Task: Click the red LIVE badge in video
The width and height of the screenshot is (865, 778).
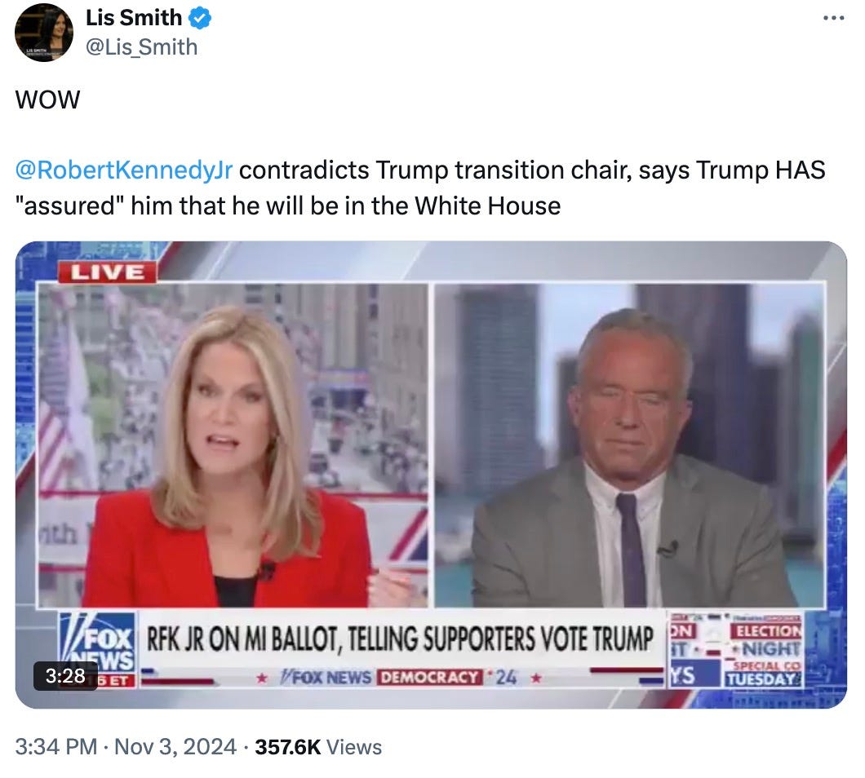Action: click(x=108, y=272)
